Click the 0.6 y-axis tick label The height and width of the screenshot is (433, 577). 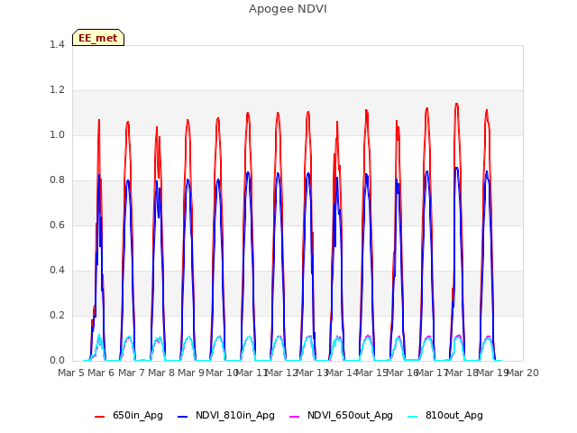(x=57, y=225)
